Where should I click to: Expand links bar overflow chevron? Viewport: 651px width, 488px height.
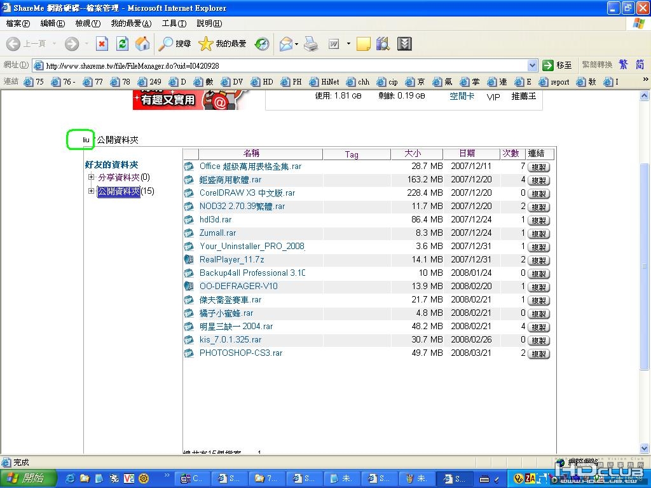point(646,79)
